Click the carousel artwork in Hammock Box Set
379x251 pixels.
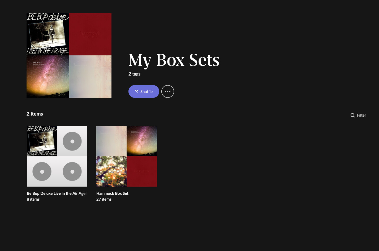[x=111, y=171]
